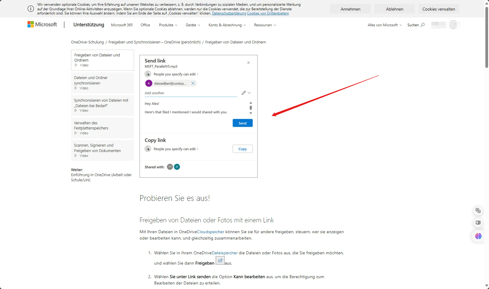Click the Suchen search label
489x289 pixels.
pos(413,25)
